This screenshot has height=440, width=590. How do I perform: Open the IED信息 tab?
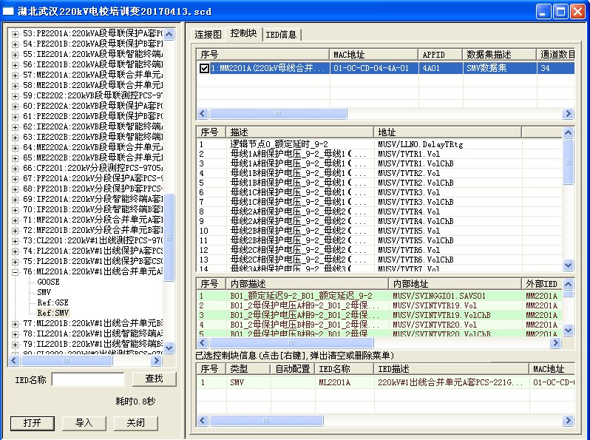(x=281, y=35)
